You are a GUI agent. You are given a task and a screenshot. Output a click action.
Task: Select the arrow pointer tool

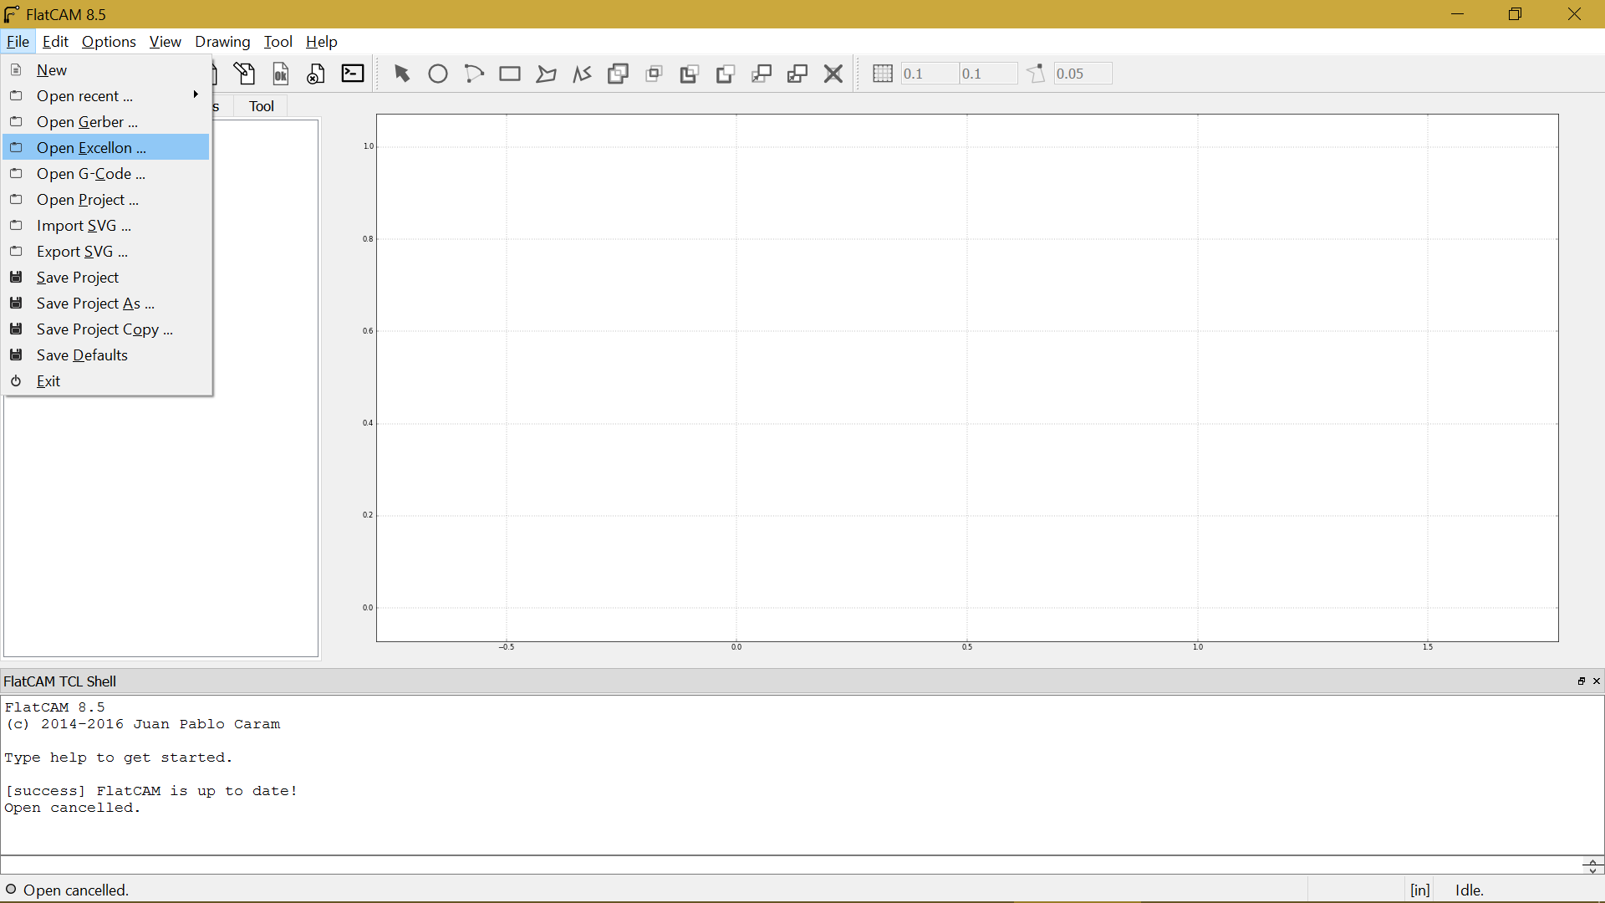point(401,74)
